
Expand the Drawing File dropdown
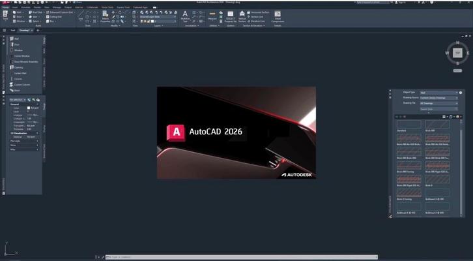coord(438,103)
